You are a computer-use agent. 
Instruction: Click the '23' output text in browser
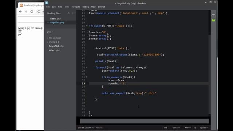point(20,31)
